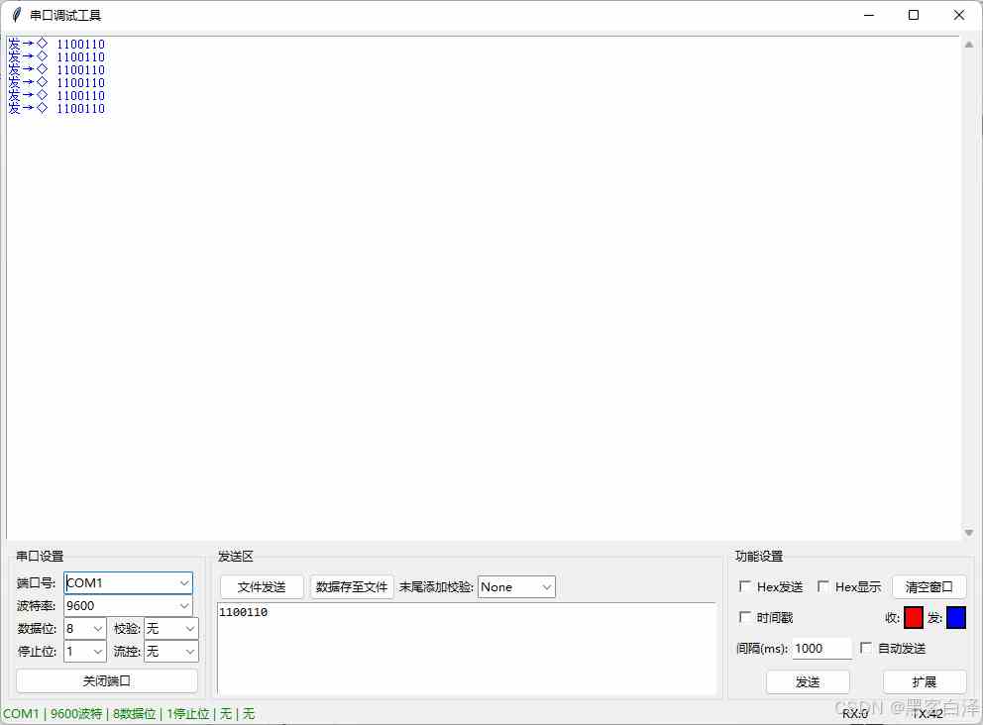Pick the red receive color swatch
The image size is (983, 725).
(913, 618)
